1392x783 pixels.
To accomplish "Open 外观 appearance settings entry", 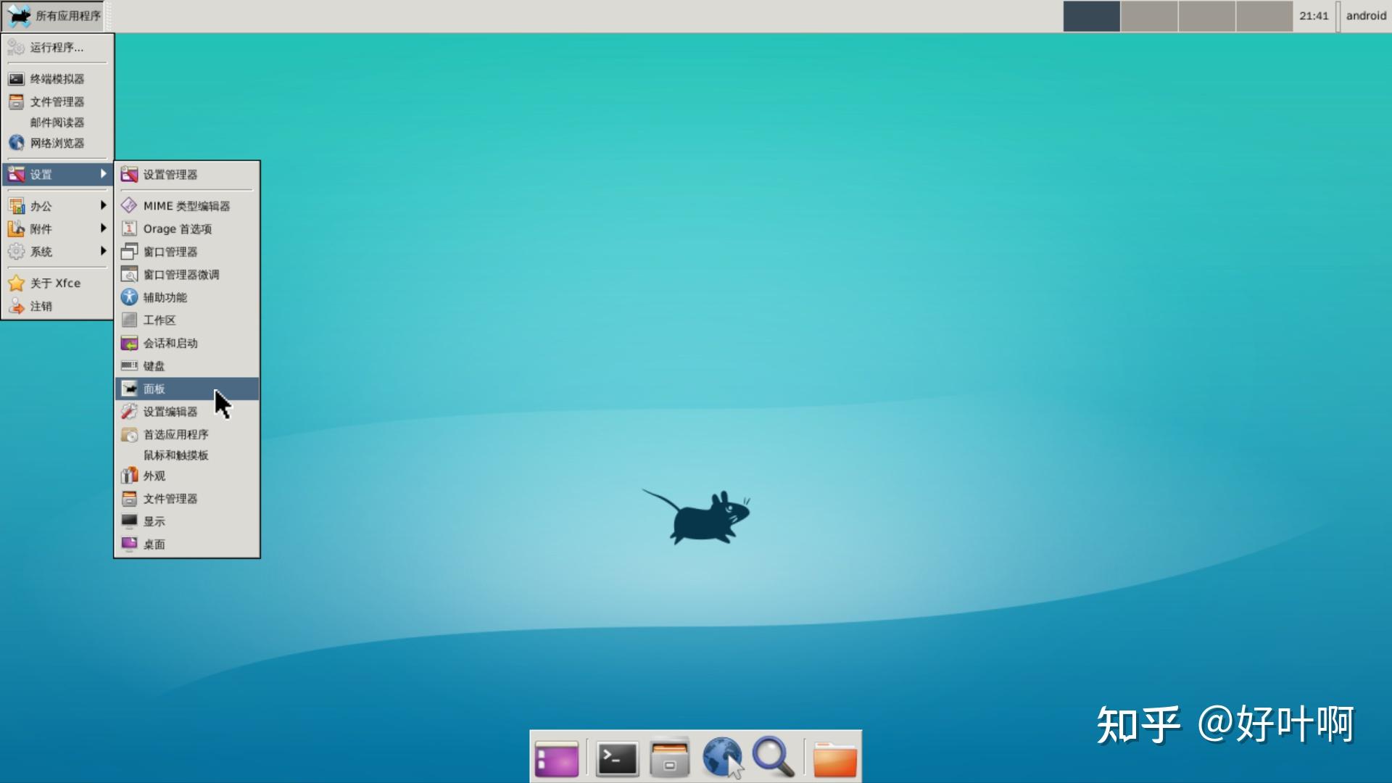I will (x=154, y=476).
